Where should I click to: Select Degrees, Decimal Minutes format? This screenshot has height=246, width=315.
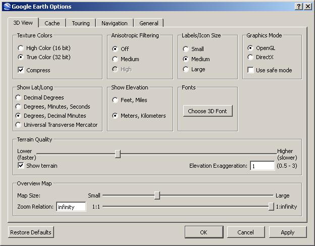[50, 116]
